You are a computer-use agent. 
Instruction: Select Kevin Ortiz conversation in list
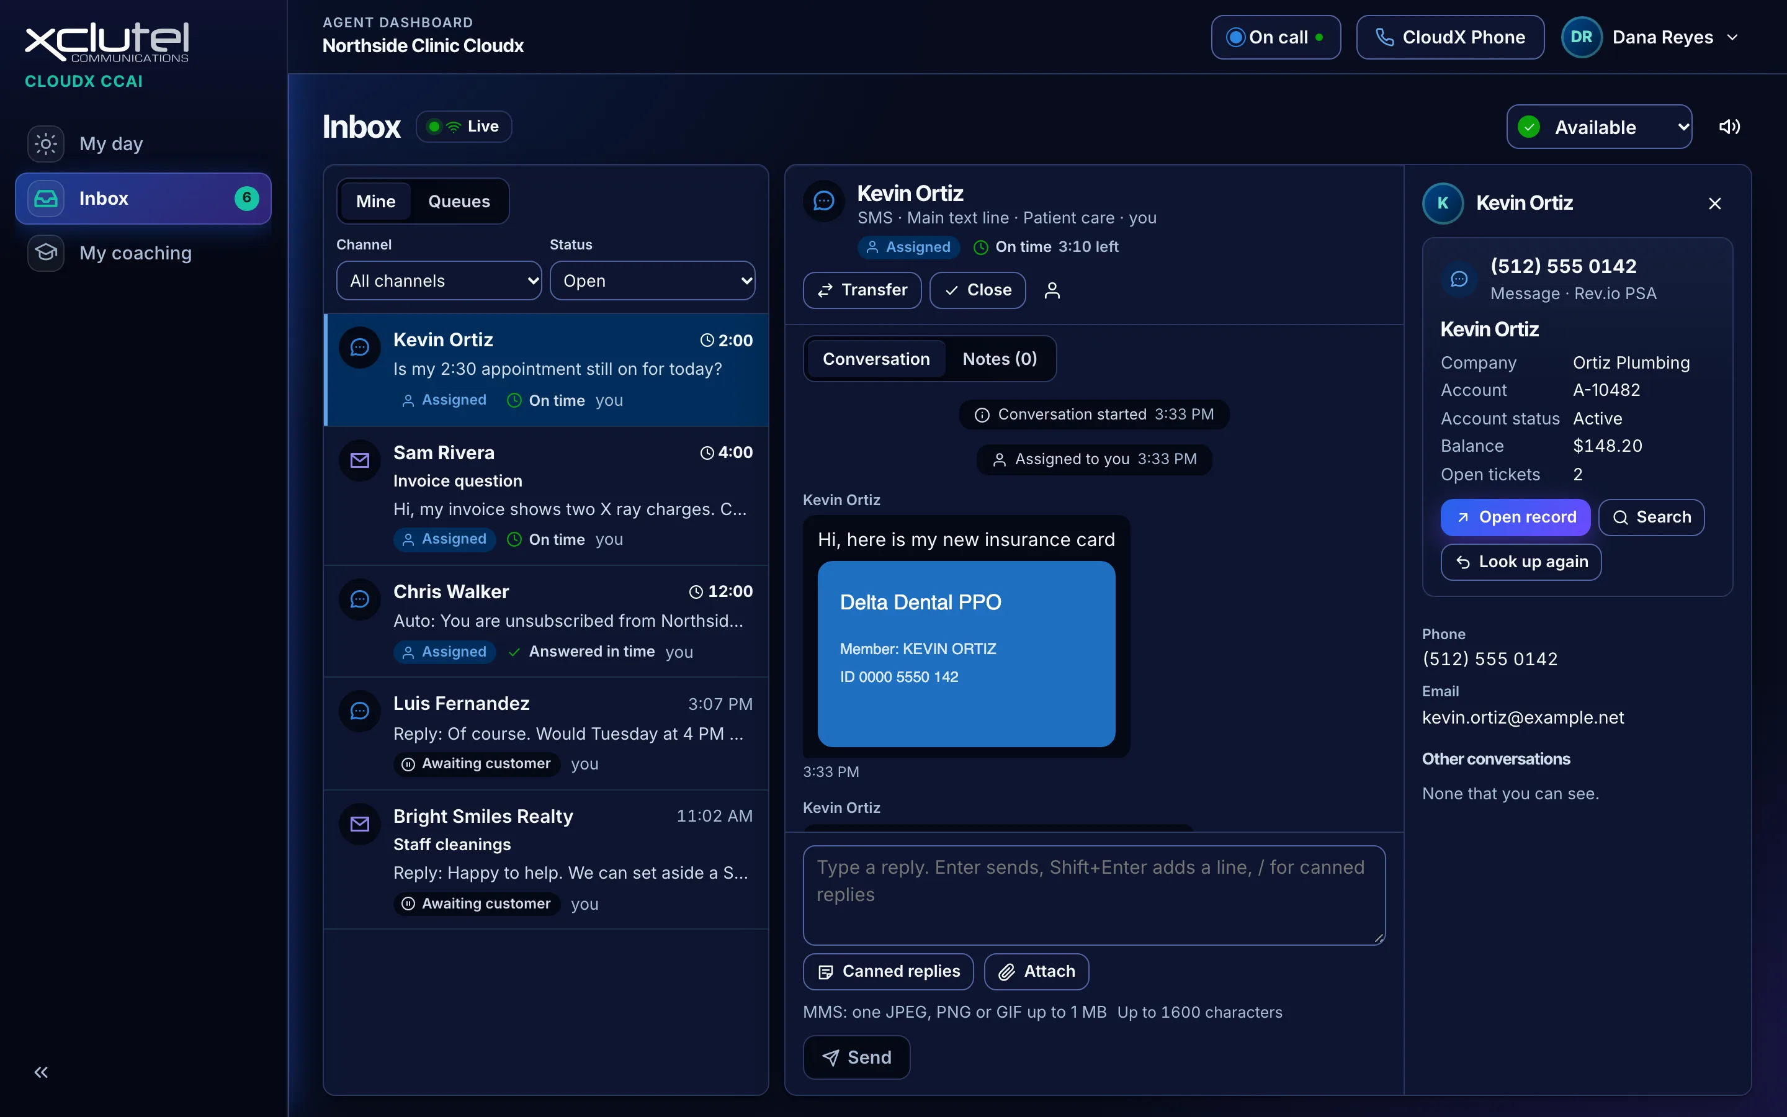pos(547,369)
